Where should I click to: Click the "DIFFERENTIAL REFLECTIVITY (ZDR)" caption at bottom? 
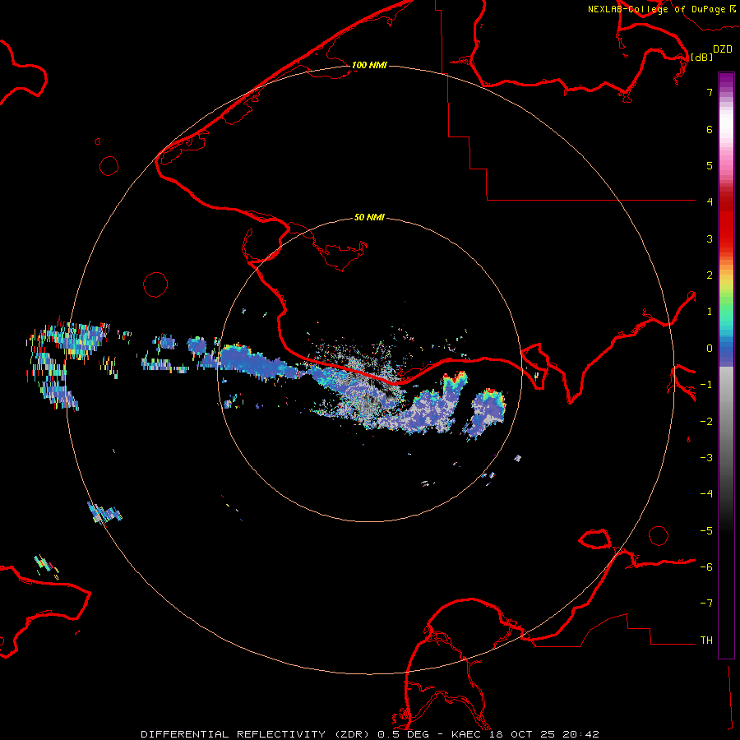coord(257,734)
